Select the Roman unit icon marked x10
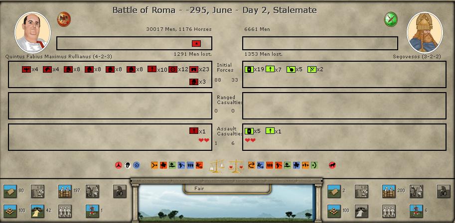 (x=152, y=70)
